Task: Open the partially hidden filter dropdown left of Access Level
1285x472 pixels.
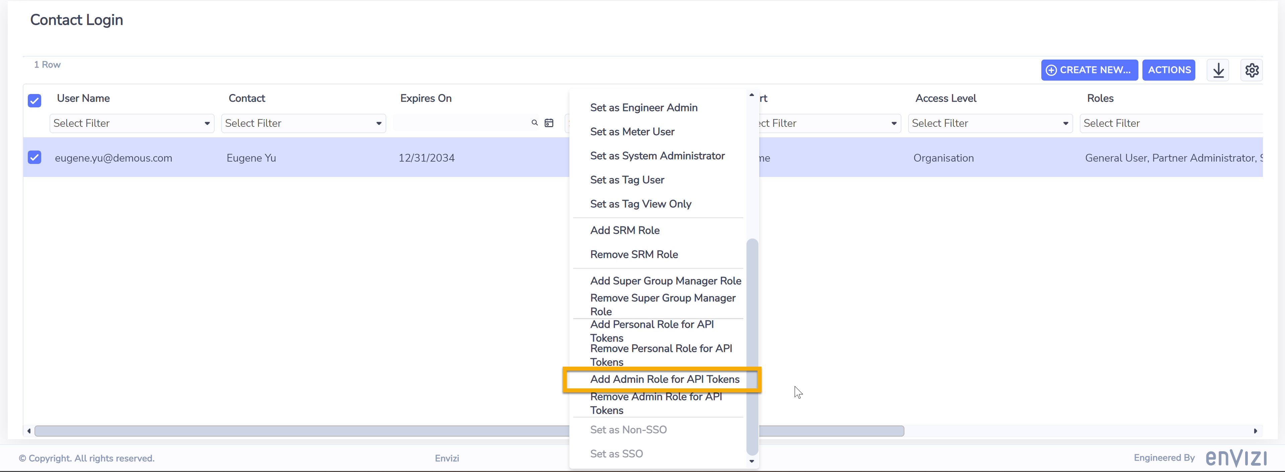Action: [830, 123]
